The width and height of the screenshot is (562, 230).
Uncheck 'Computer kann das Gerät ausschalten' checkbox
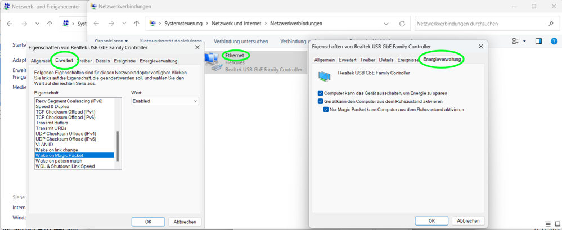coord(321,93)
